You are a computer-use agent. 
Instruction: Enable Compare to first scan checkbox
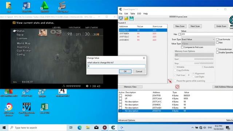[182, 47]
